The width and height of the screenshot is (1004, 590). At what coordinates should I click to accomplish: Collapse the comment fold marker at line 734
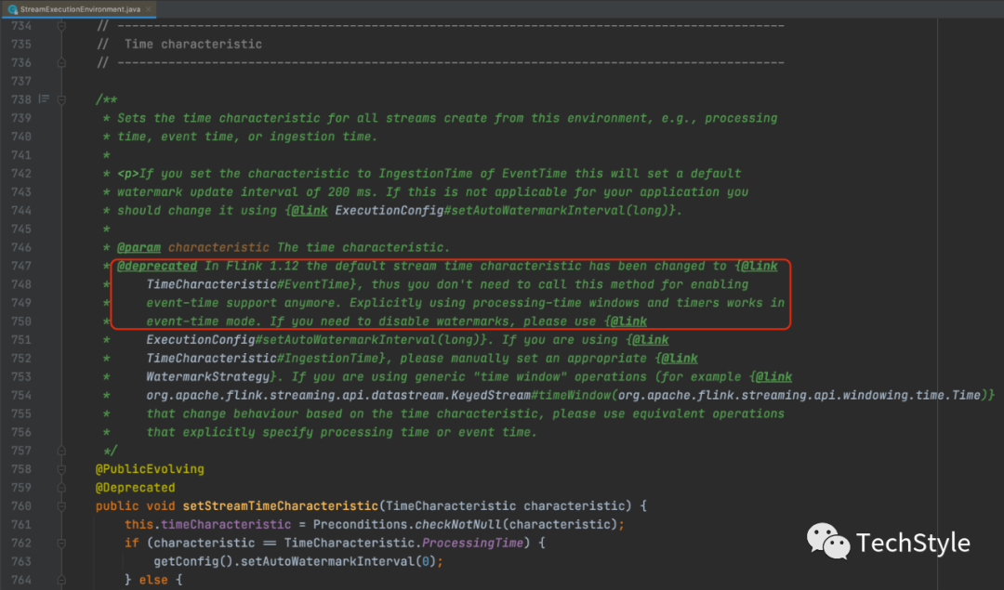(61, 26)
